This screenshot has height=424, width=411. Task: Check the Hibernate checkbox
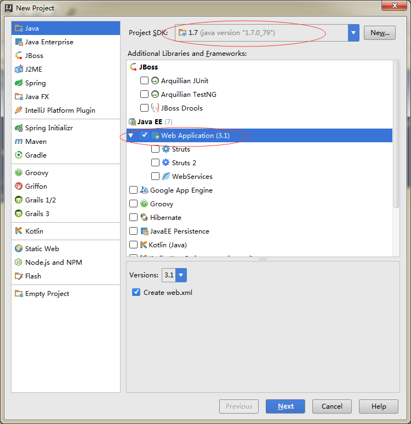pos(133,217)
